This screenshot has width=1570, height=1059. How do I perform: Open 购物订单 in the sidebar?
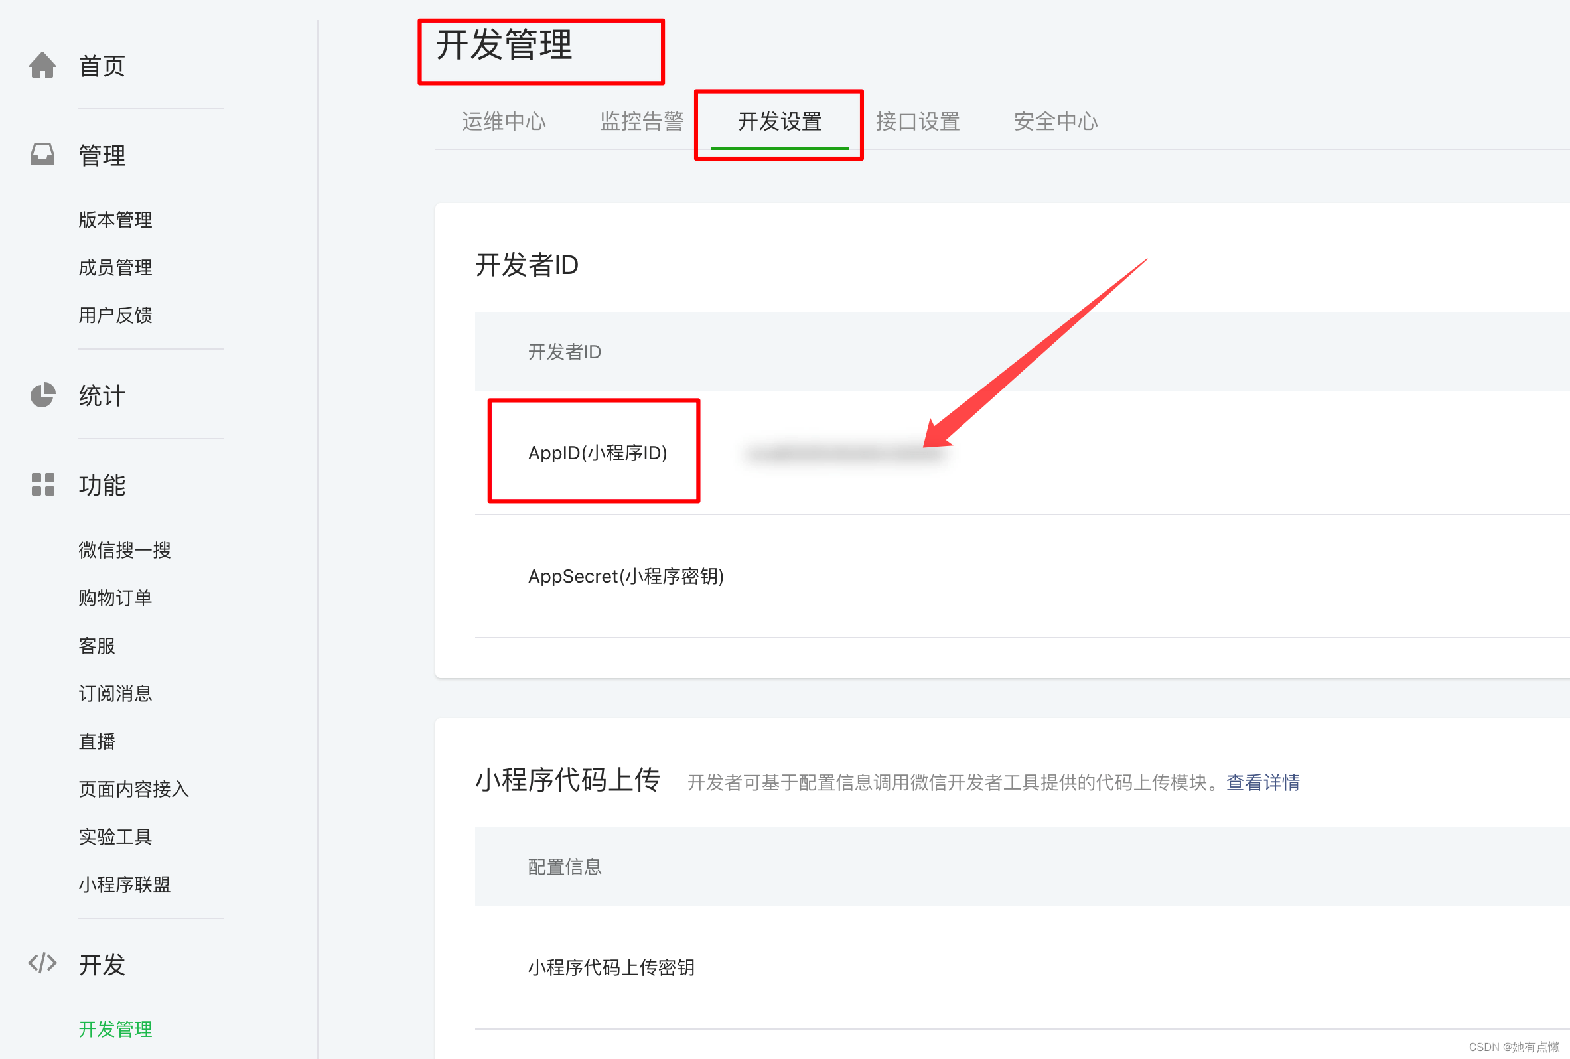click(x=115, y=598)
